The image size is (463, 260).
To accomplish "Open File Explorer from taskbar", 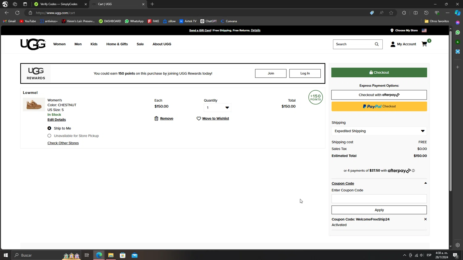I will click(x=111, y=255).
